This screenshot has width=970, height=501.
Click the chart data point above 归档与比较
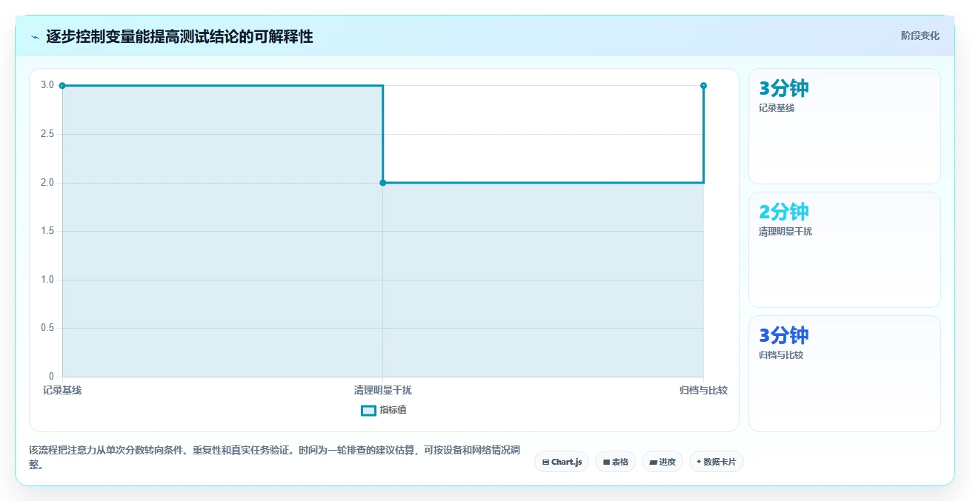(703, 86)
